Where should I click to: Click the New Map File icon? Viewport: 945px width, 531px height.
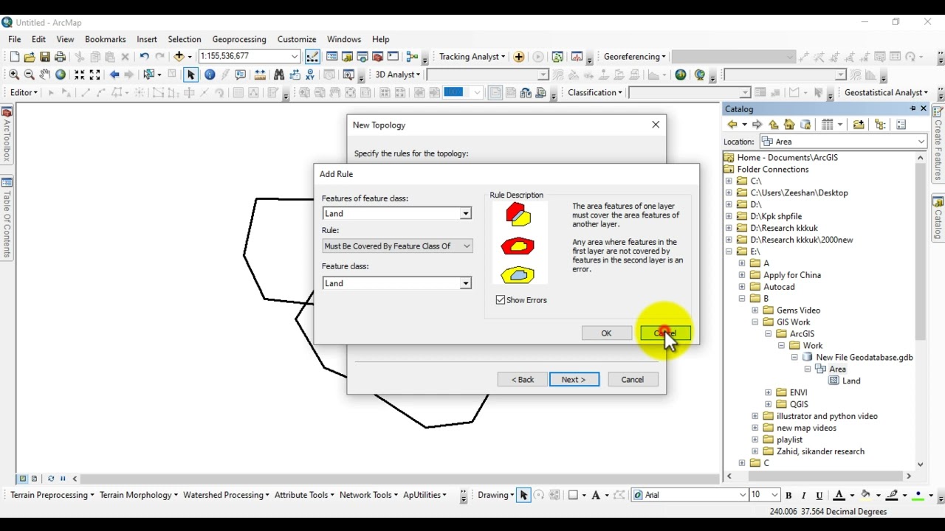click(x=14, y=57)
